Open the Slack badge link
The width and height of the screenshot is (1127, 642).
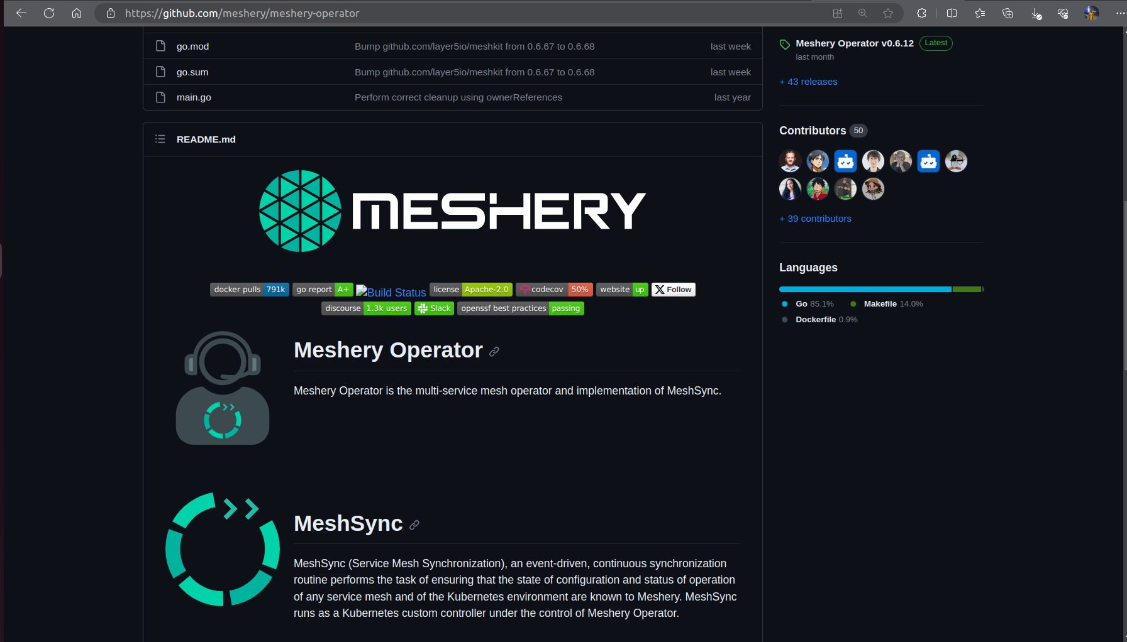tap(434, 308)
